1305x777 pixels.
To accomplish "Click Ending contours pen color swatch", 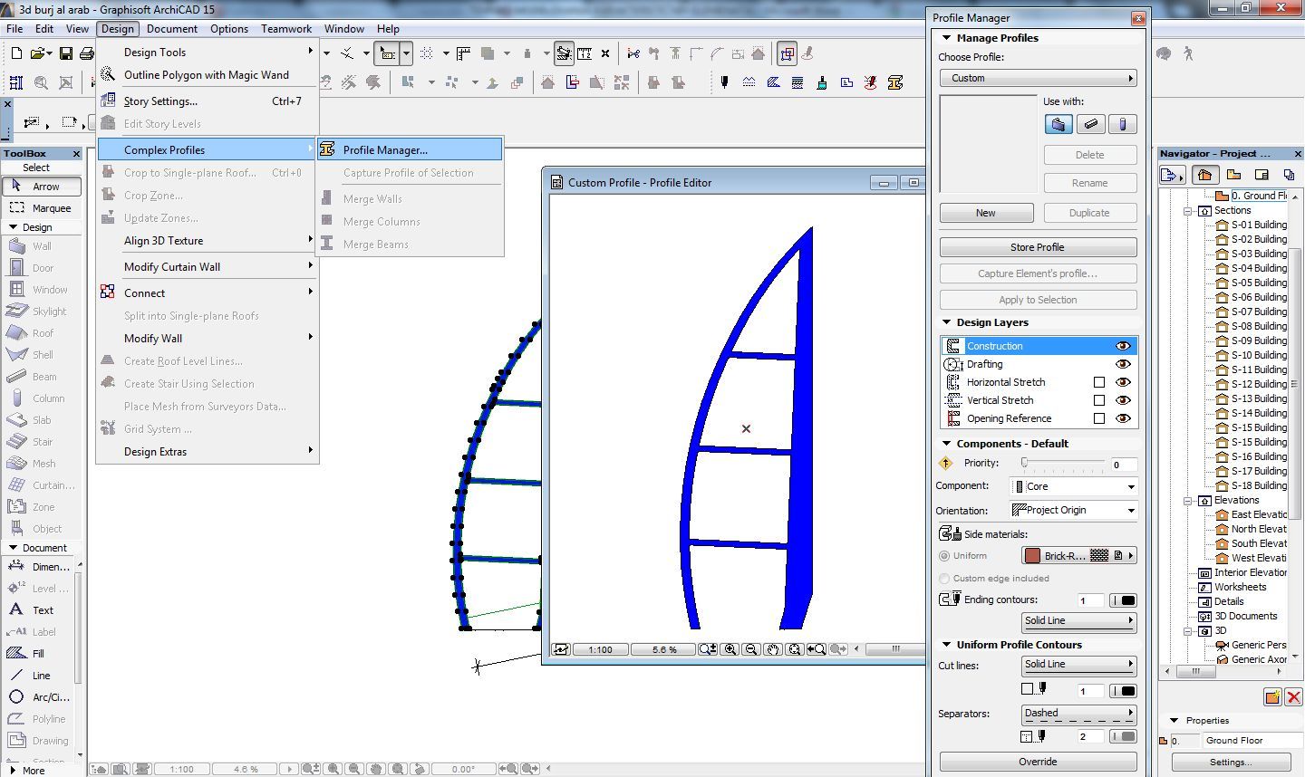I will point(1124,600).
